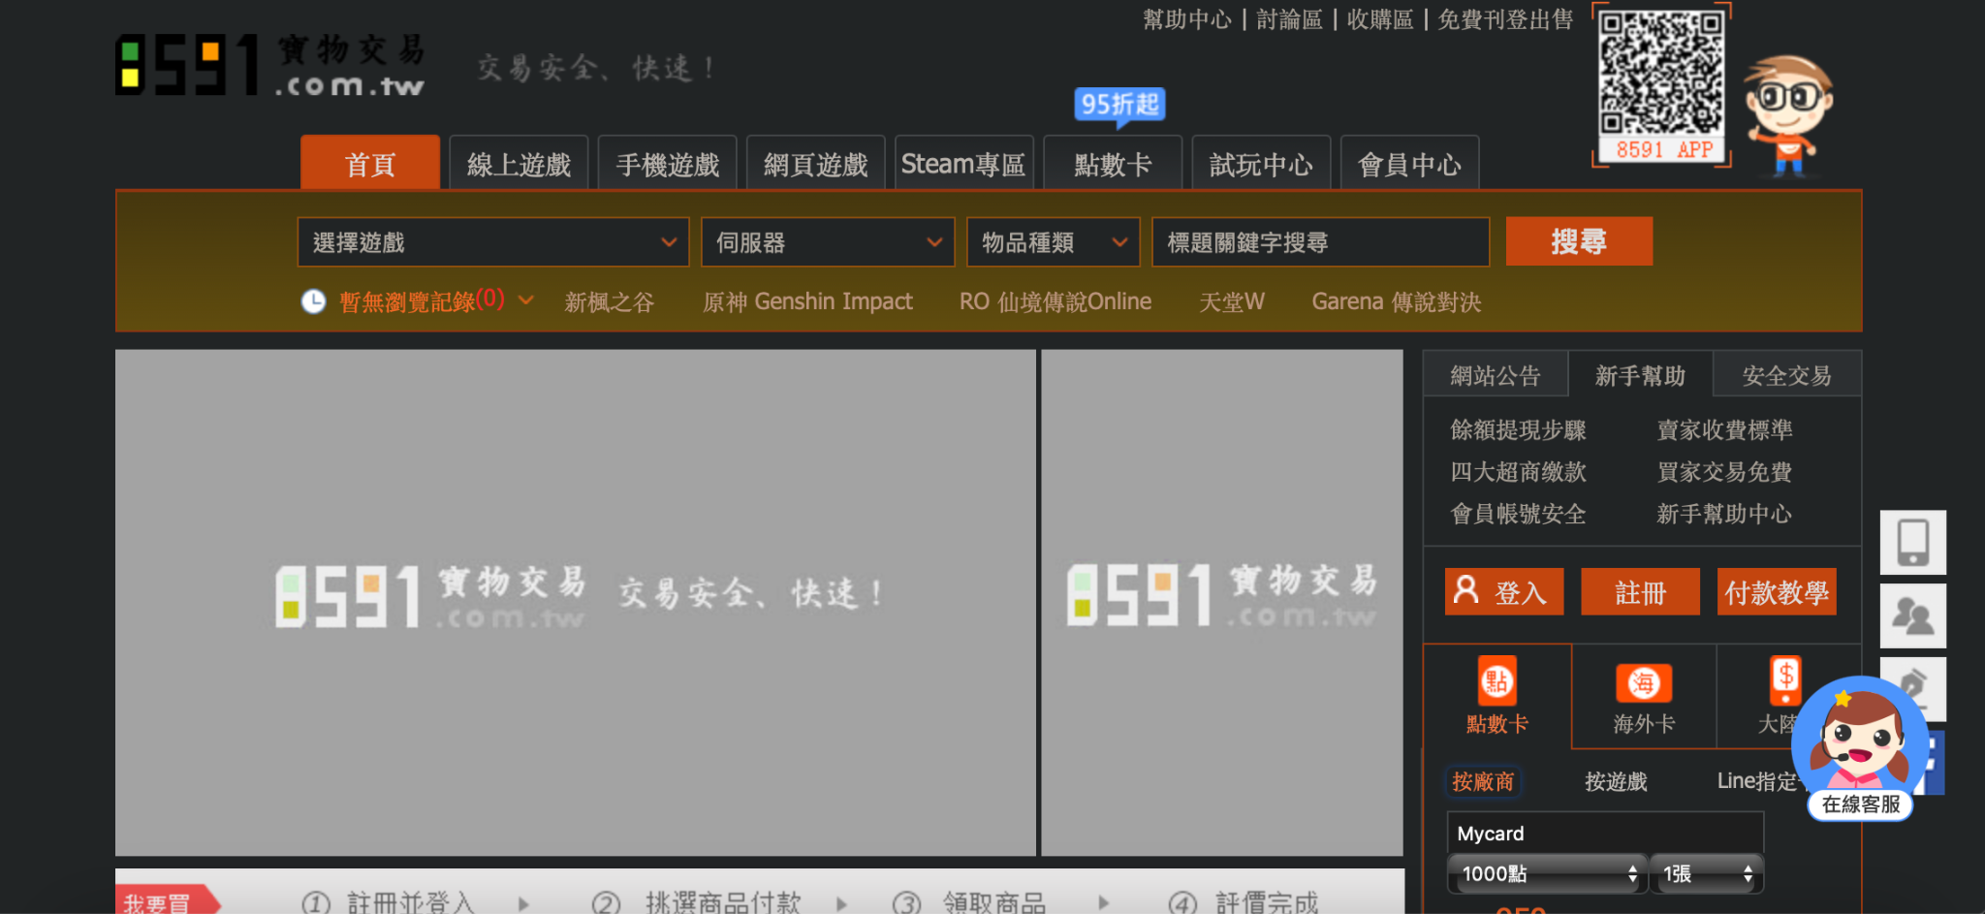The height and width of the screenshot is (914, 1985).
Task: Open the 會員中心 tab
Action: (x=1409, y=163)
